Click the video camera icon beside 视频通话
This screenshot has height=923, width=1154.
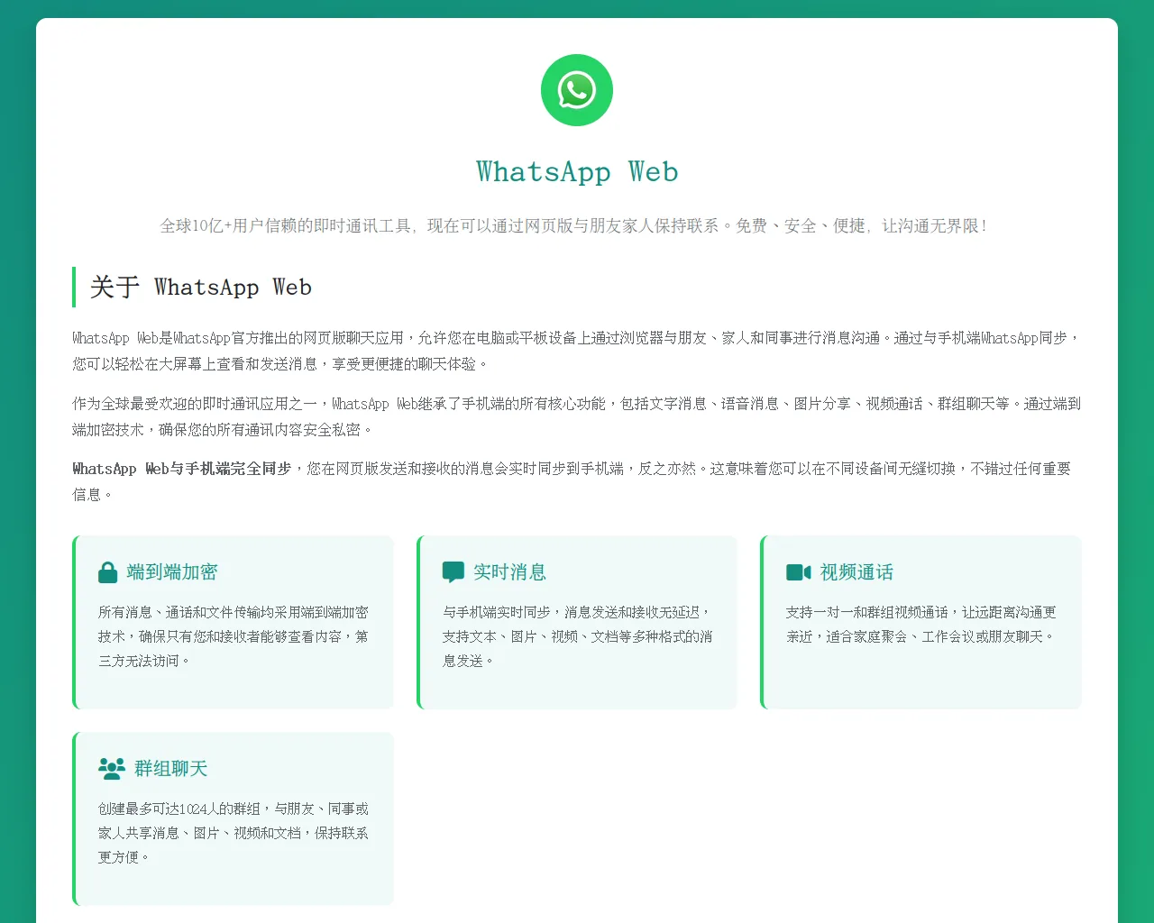click(799, 572)
